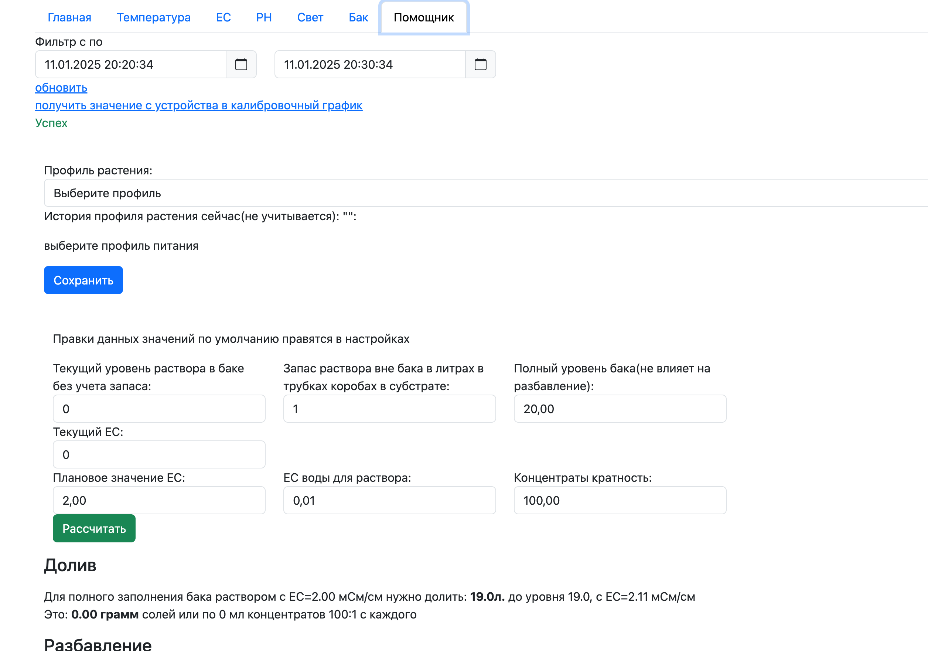
Task: Click the calibration graph value link
Action: (x=198, y=106)
